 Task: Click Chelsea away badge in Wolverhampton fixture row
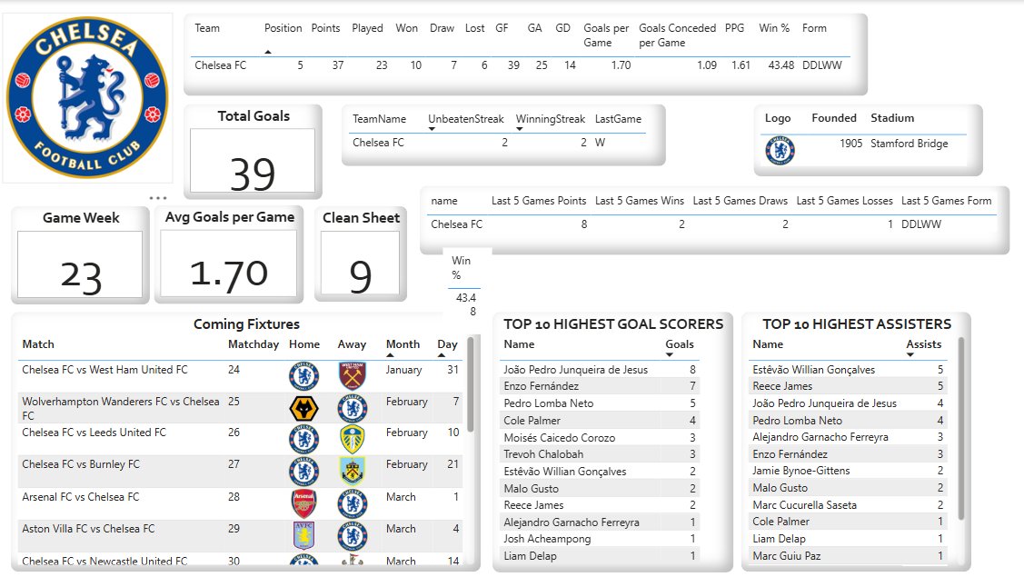(x=353, y=408)
